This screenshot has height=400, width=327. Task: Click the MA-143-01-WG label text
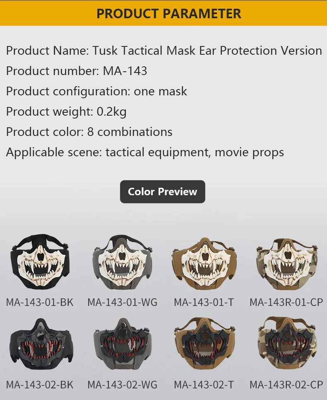coord(122,302)
